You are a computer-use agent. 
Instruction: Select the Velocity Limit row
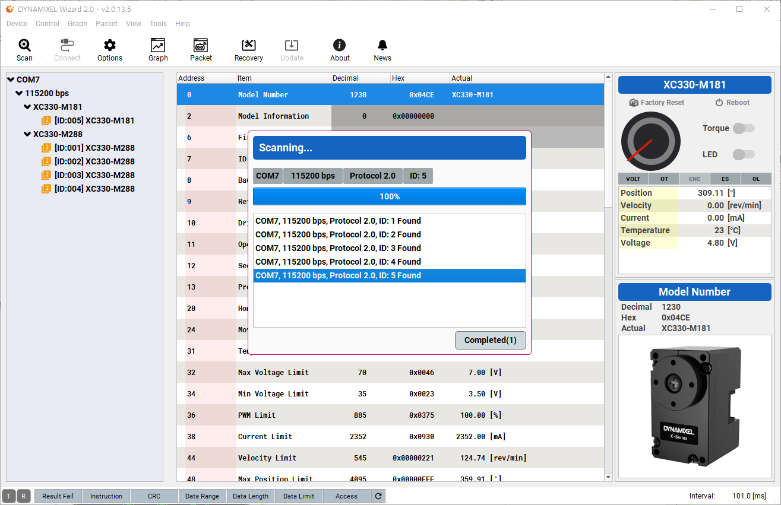coord(390,458)
